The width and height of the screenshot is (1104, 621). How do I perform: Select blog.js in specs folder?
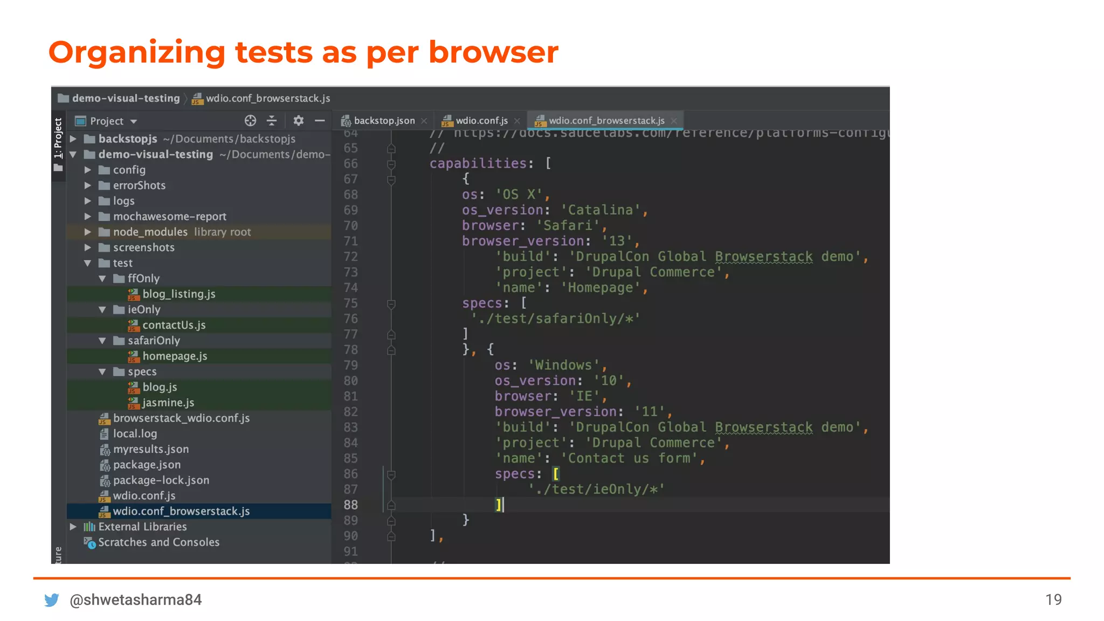tap(199, 388)
